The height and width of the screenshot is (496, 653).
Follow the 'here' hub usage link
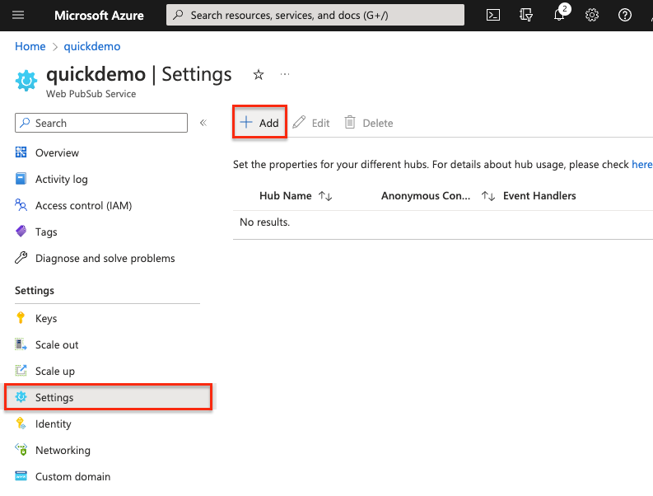[x=641, y=165]
